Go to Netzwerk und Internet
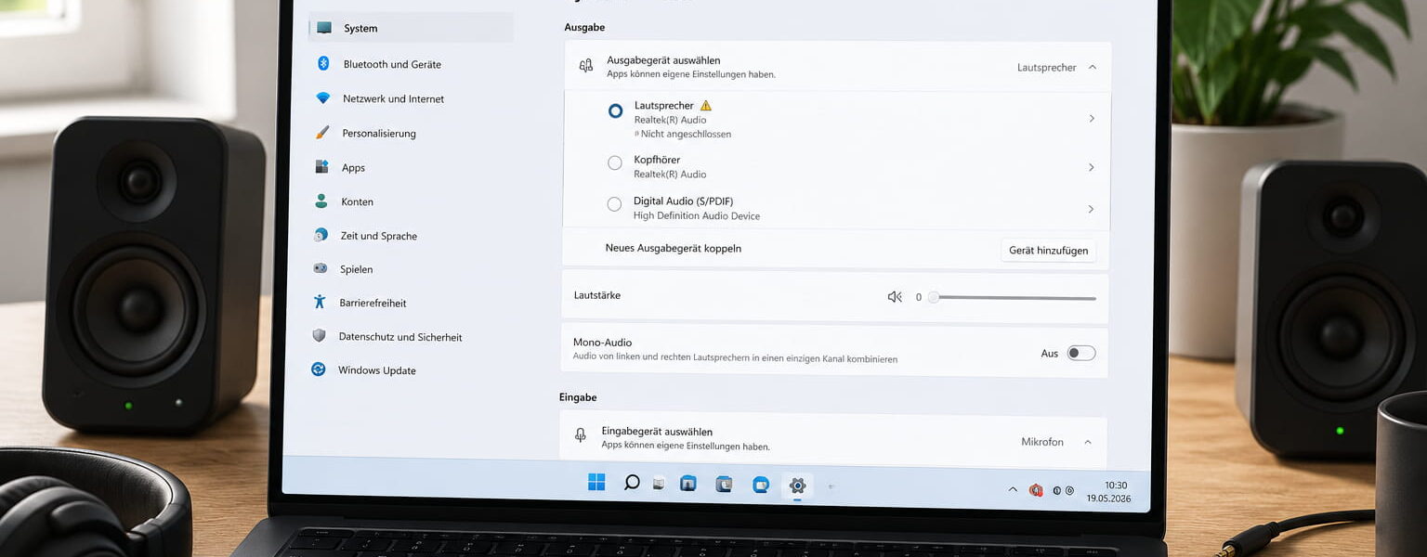Screen dimensions: 1427x557 [393, 98]
